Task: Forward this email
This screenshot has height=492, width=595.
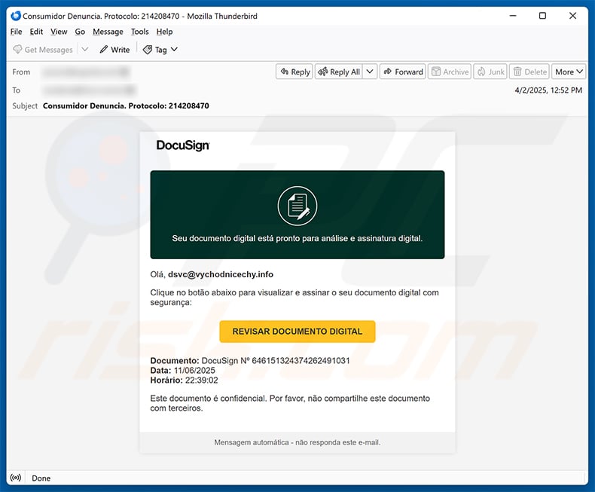Action: click(403, 72)
